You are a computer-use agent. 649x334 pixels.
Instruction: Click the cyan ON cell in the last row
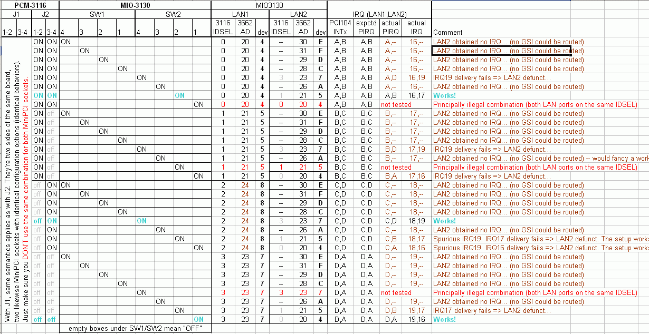(x=198, y=319)
